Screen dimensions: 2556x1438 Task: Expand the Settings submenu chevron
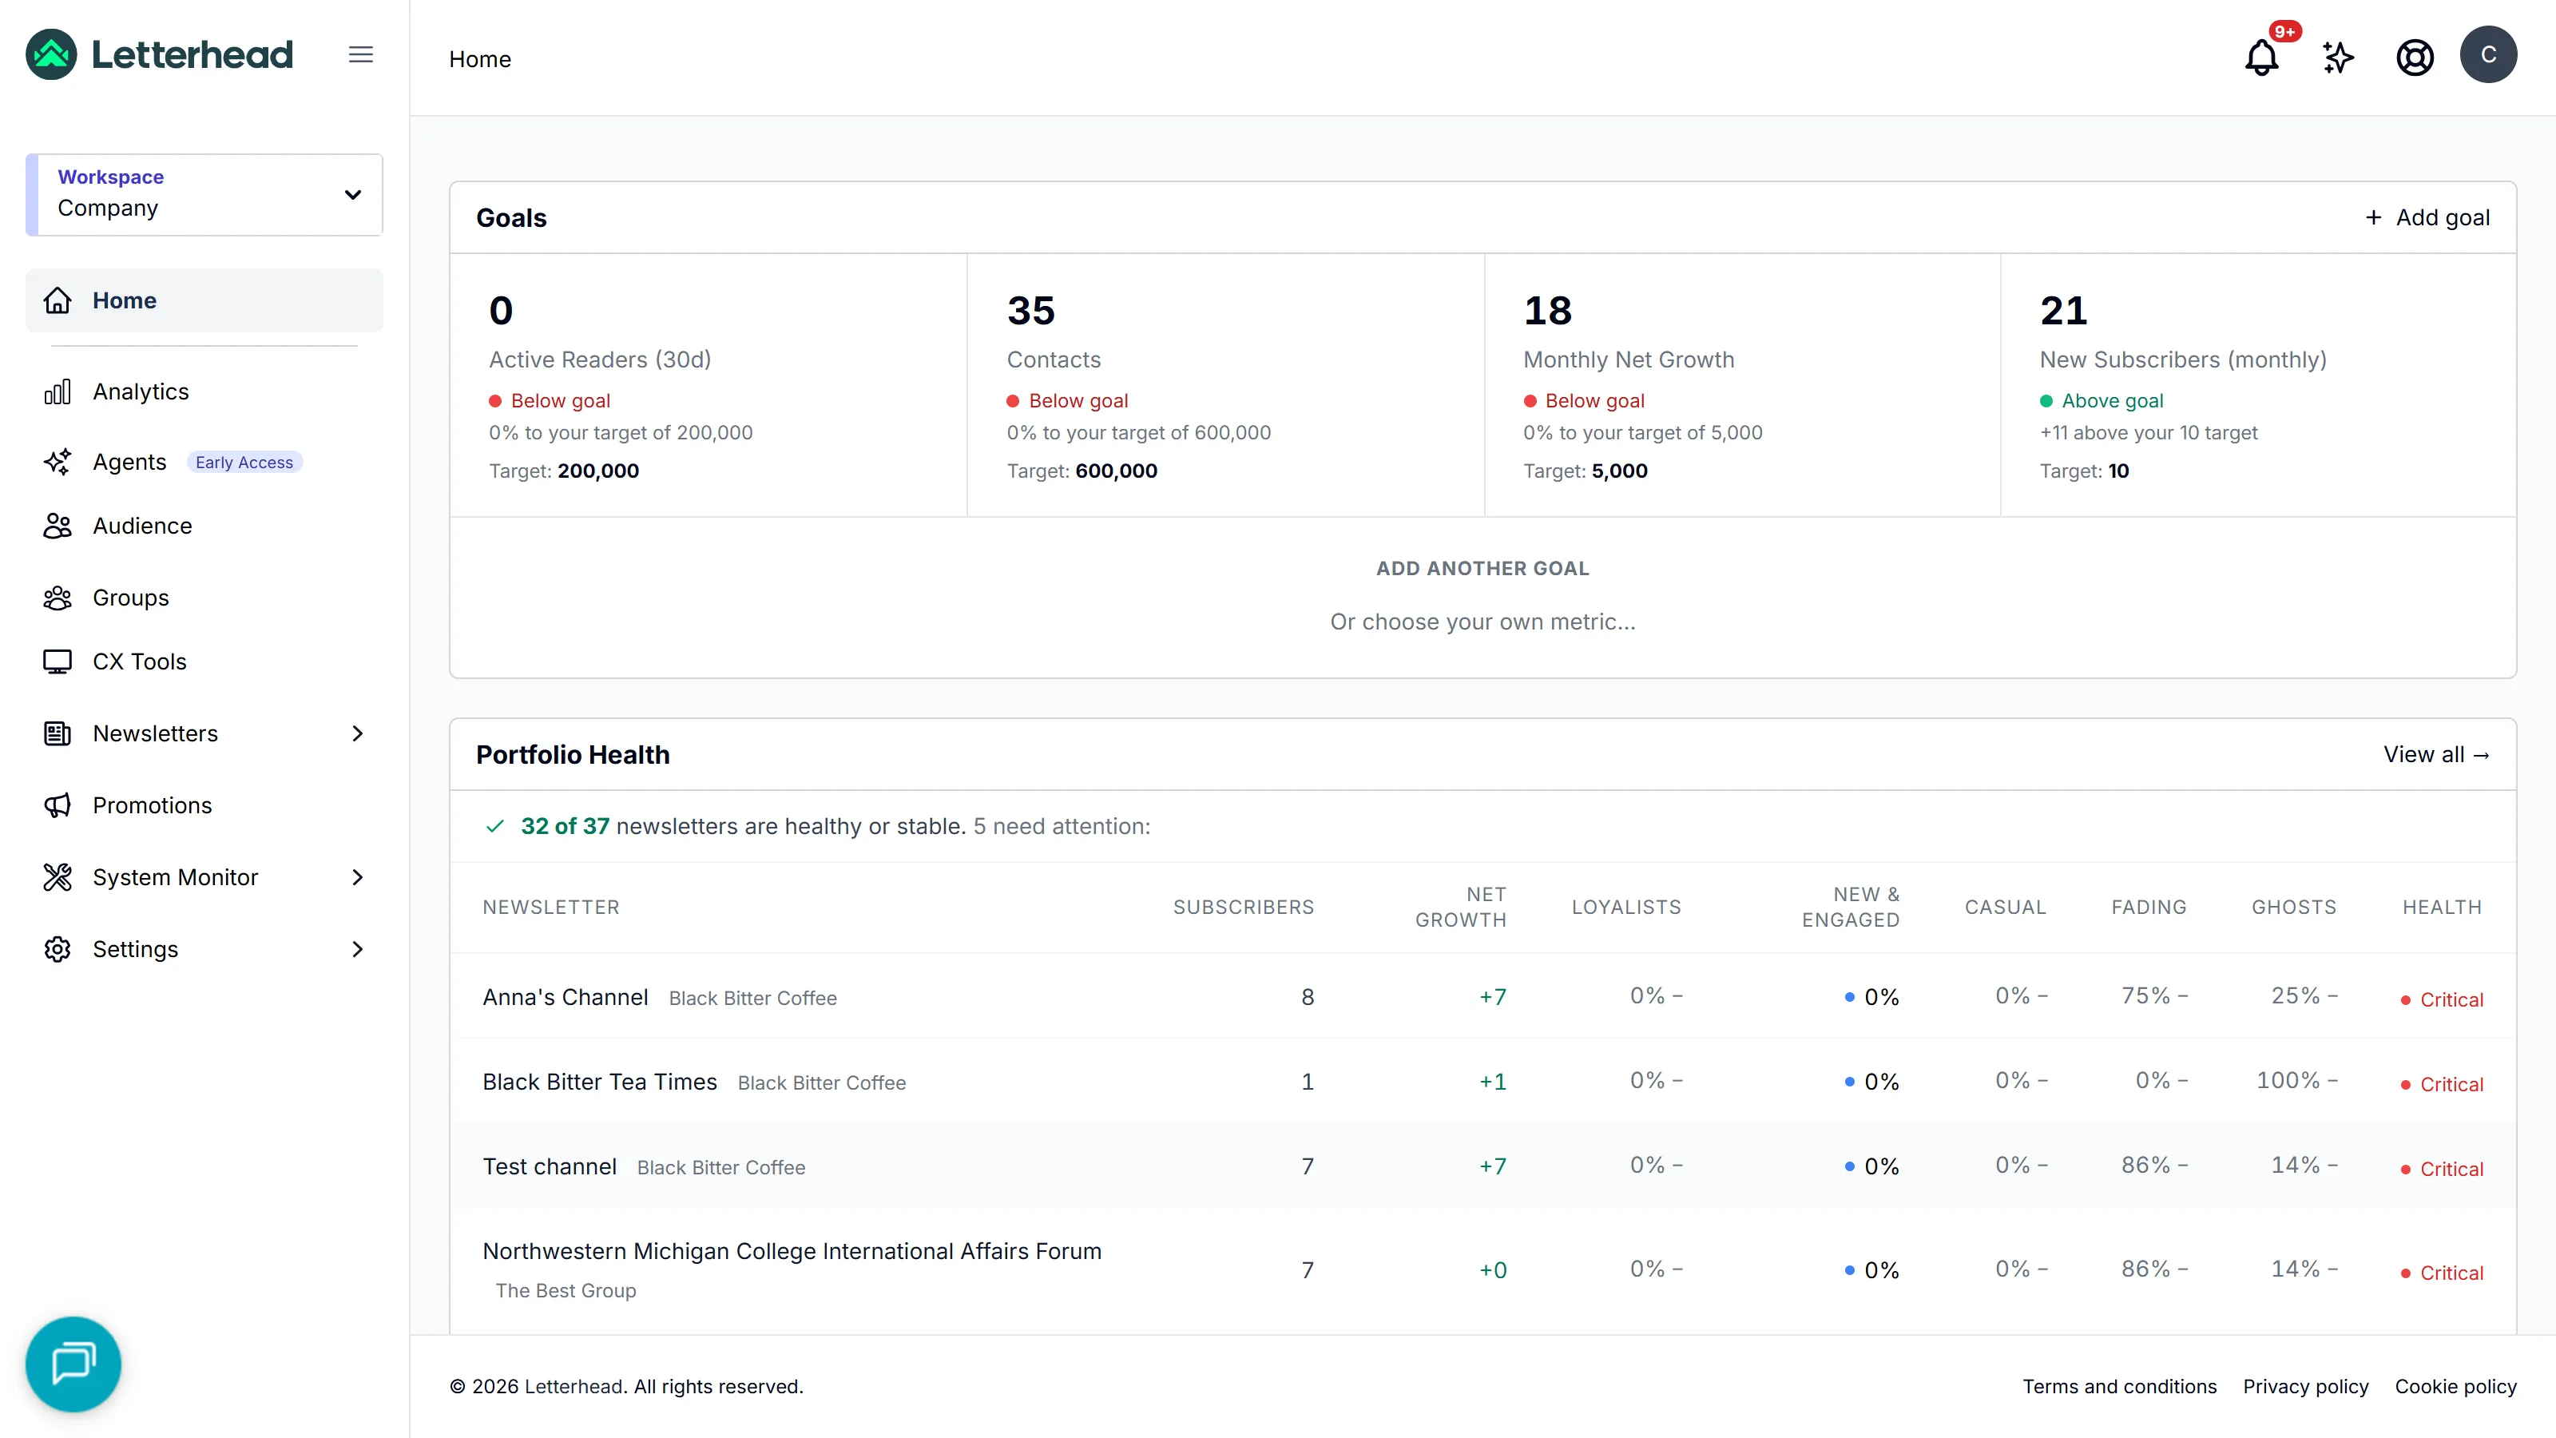pyautogui.click(x=358, y=949)
